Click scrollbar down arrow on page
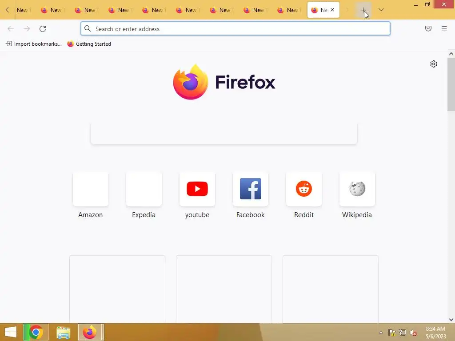The height and width of the screenshot is (341, 455). 451,320
